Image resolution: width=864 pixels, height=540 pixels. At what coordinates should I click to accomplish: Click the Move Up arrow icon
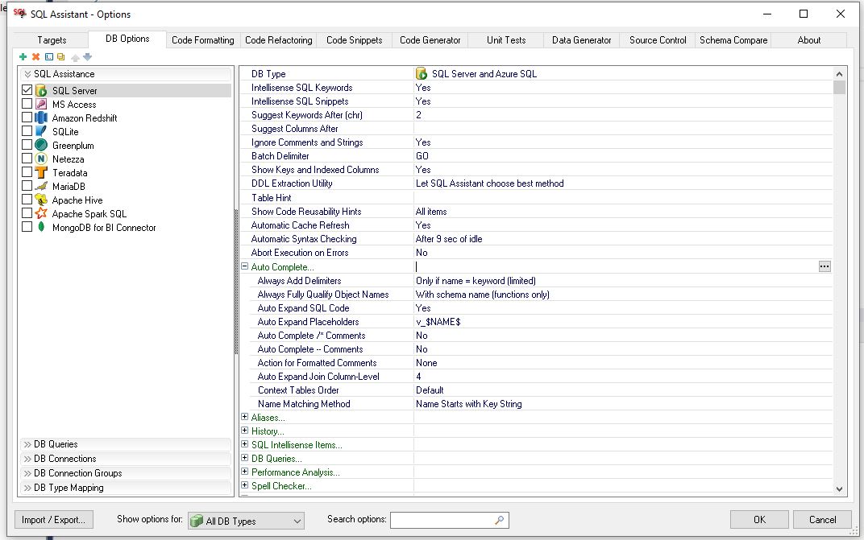(76, 57)
